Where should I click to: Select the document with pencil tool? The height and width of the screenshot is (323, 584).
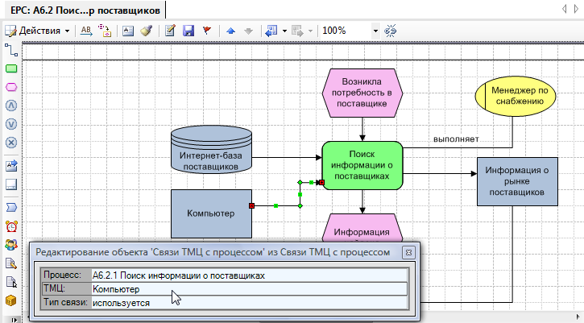[11, 263]
